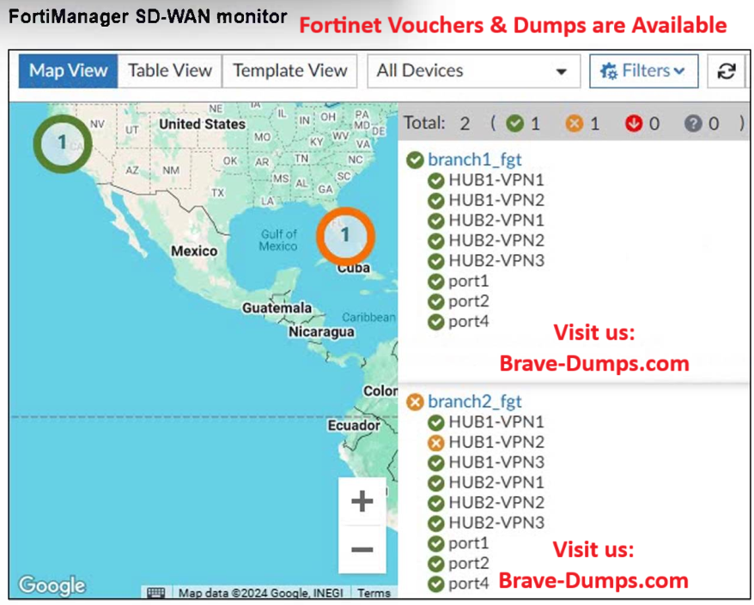Select the Map View tab
The width and height of the screenshot is (754, 605).
click(67, 71)
